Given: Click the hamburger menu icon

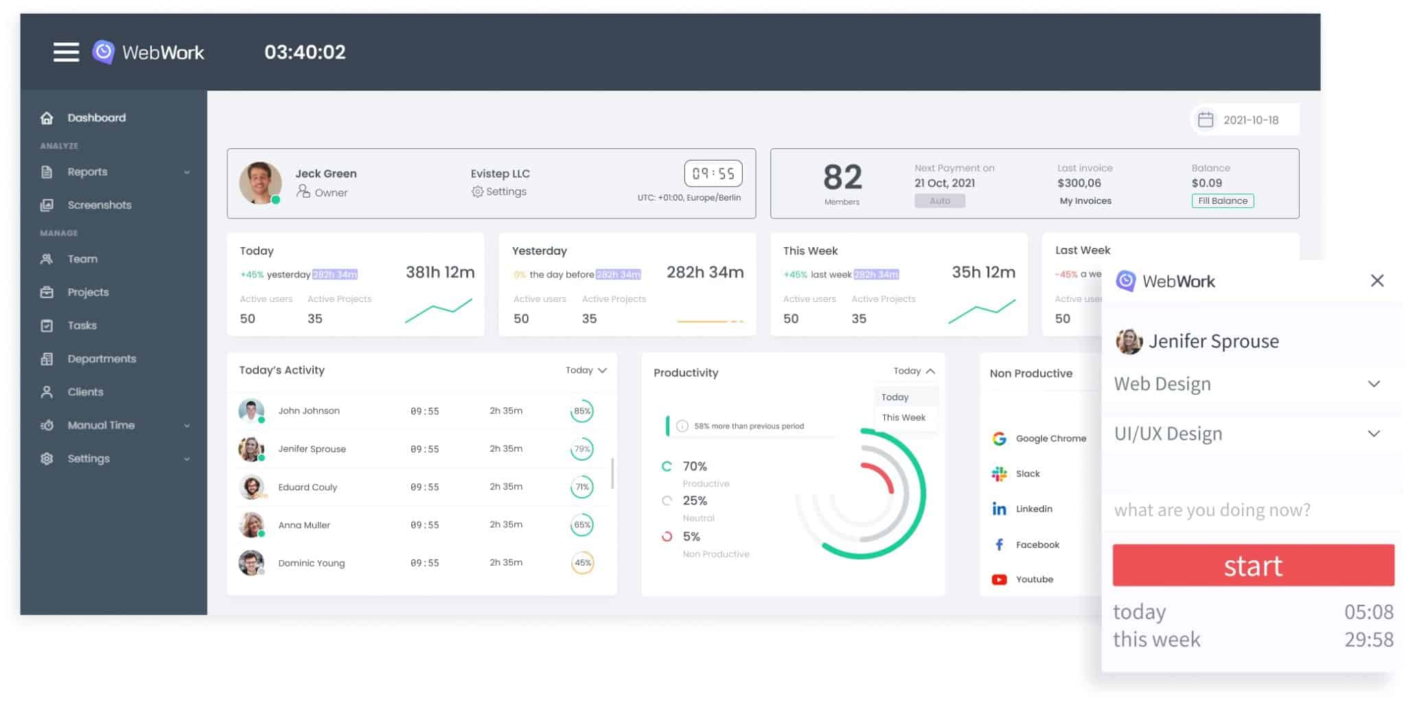Looking at the screenshot, I should click(66, 52).
